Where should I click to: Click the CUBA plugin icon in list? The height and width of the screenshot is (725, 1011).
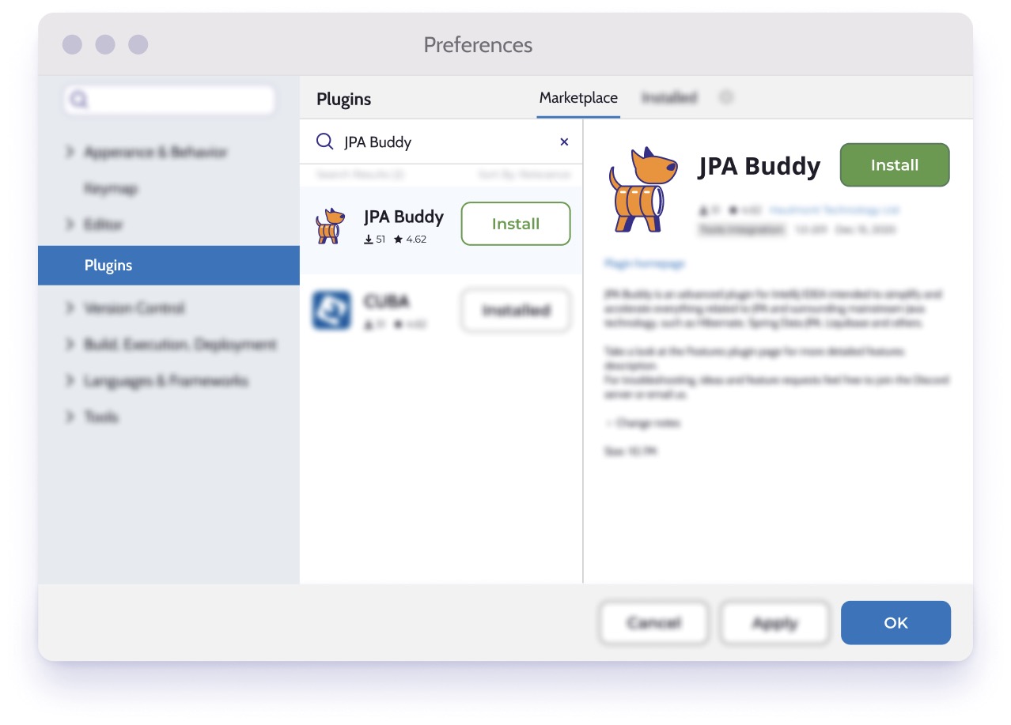click(x=331, y=310)
